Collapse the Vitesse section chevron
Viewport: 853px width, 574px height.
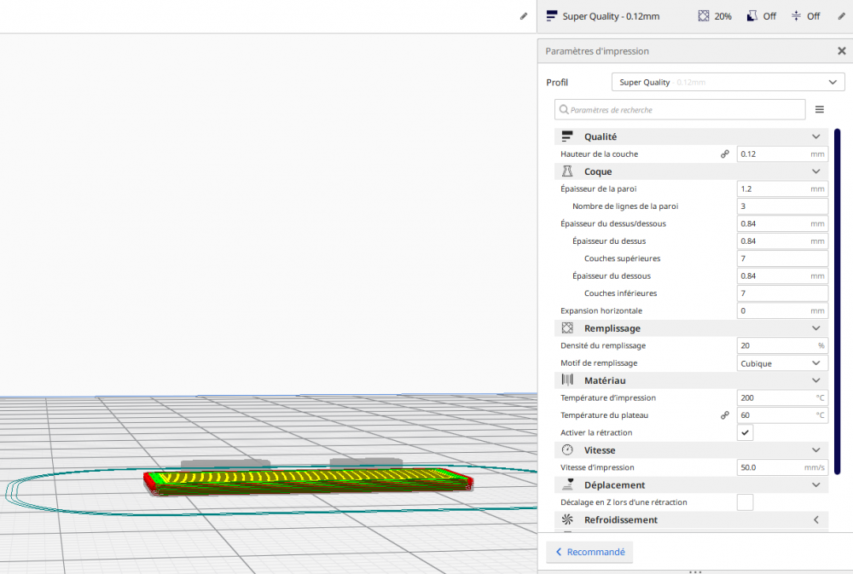click(816, 450)
